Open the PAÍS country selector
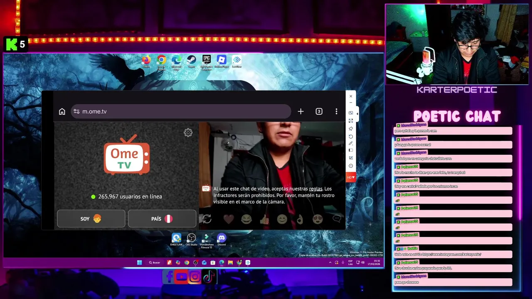Viewport: 532px width, 299px height. (162, 218)
